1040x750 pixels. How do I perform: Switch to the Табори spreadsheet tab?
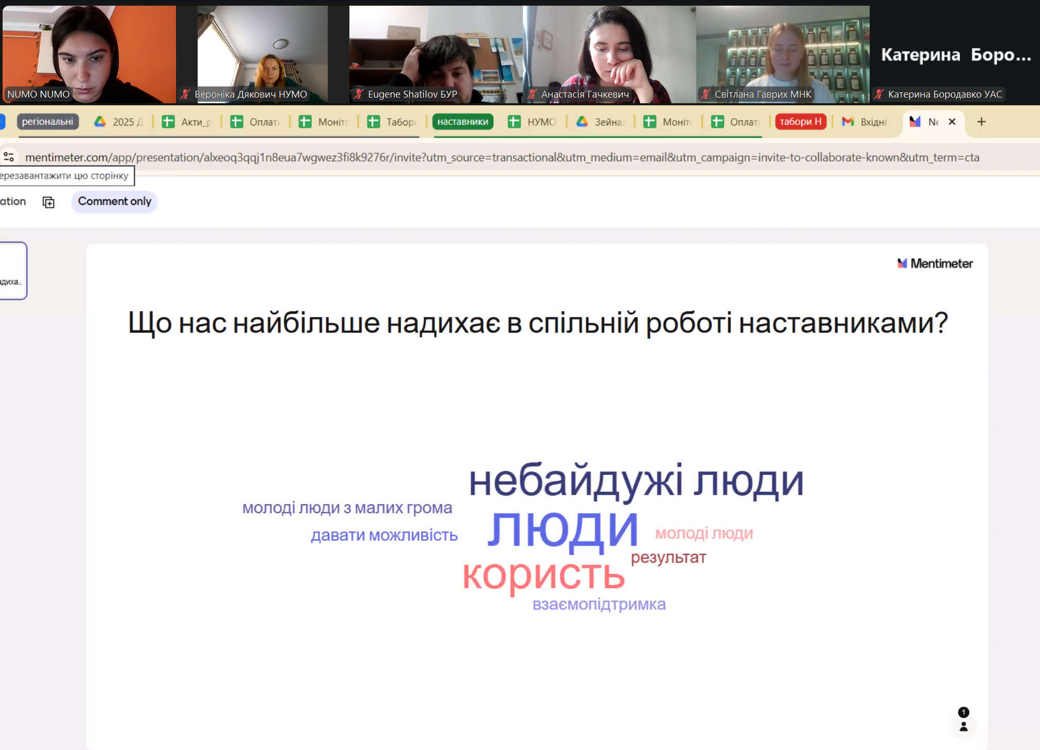pos(392,122)
